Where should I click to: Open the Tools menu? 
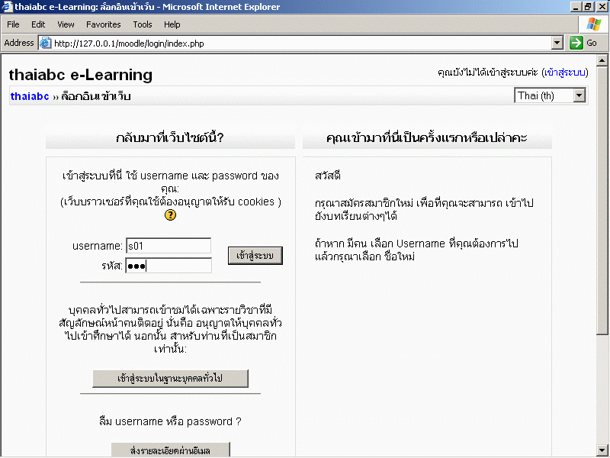143,24
